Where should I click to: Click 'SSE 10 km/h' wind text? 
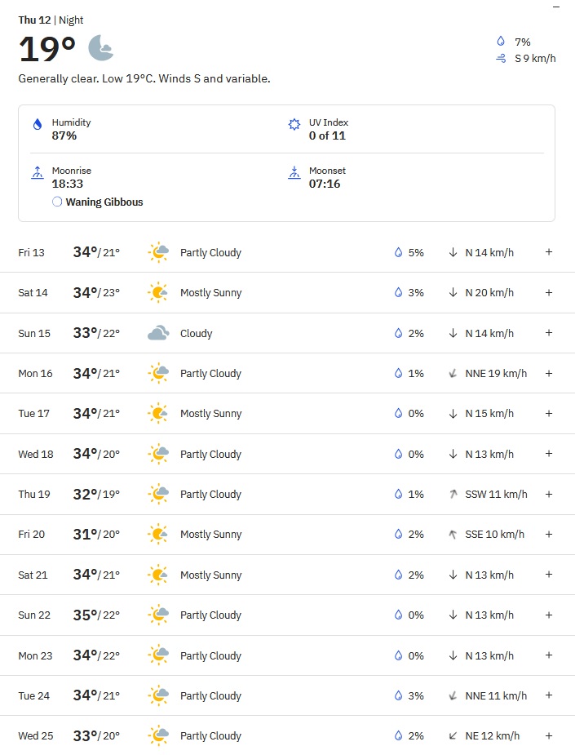pyautogui.click(x=494, y=535)
